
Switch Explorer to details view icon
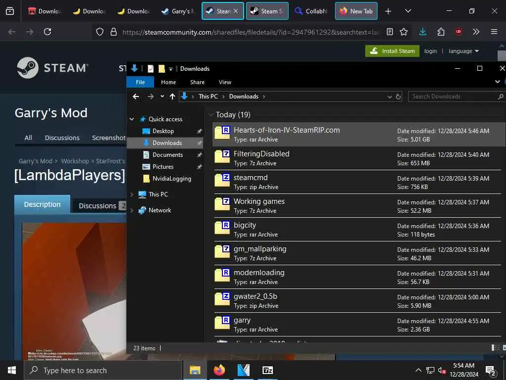(495, 348)
